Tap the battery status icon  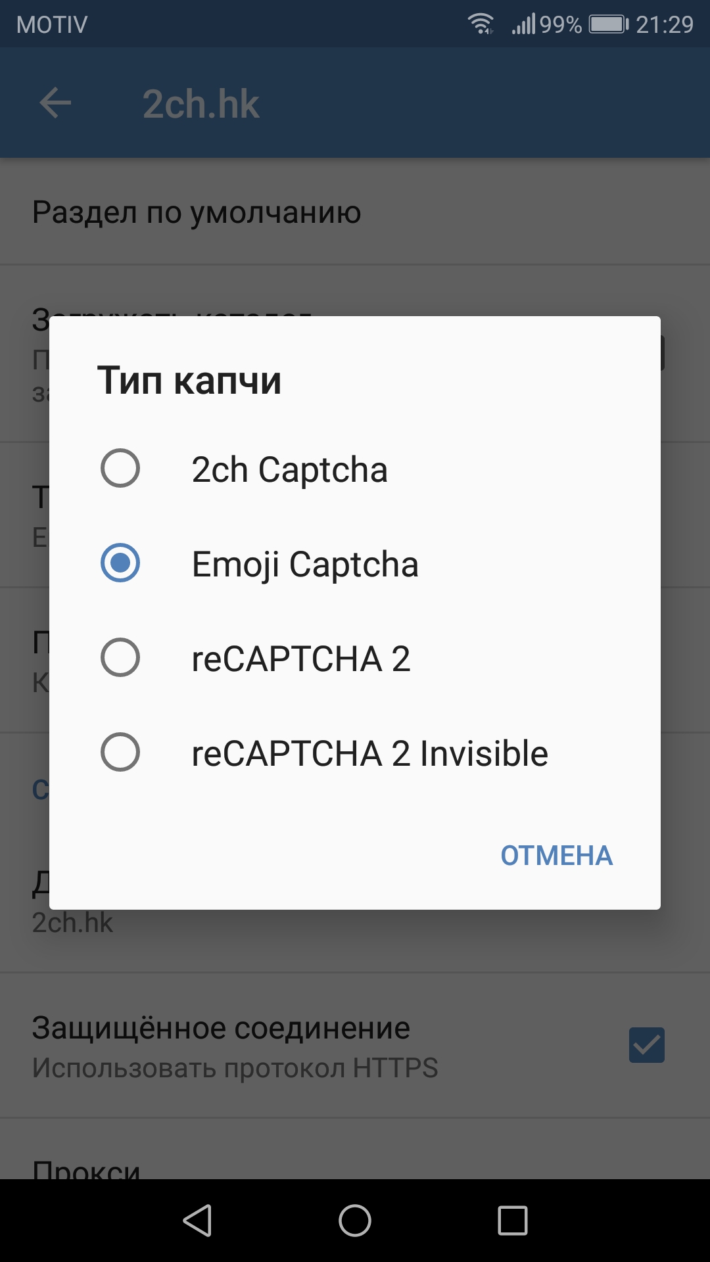[609, 24]
